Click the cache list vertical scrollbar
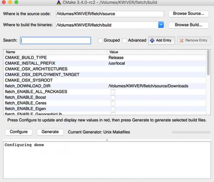 tap(208, 63)
